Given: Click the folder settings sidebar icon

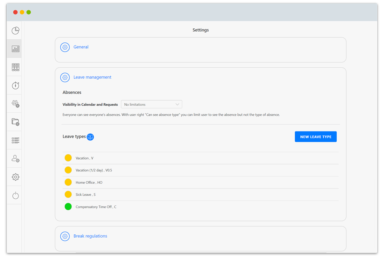Looking at the screenshot, I should point(15,122).
